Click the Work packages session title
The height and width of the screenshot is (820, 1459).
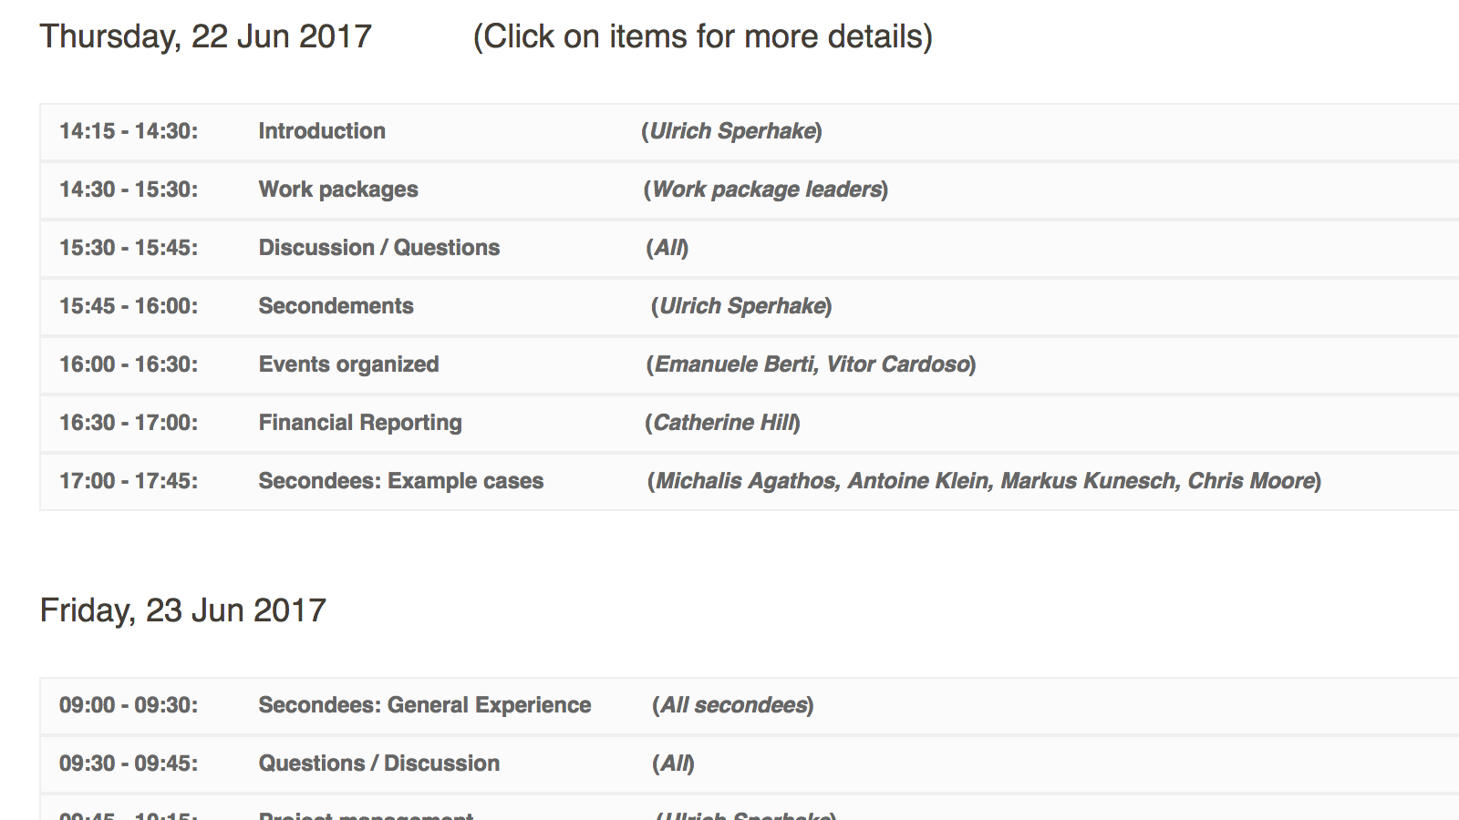click(338, 190)
